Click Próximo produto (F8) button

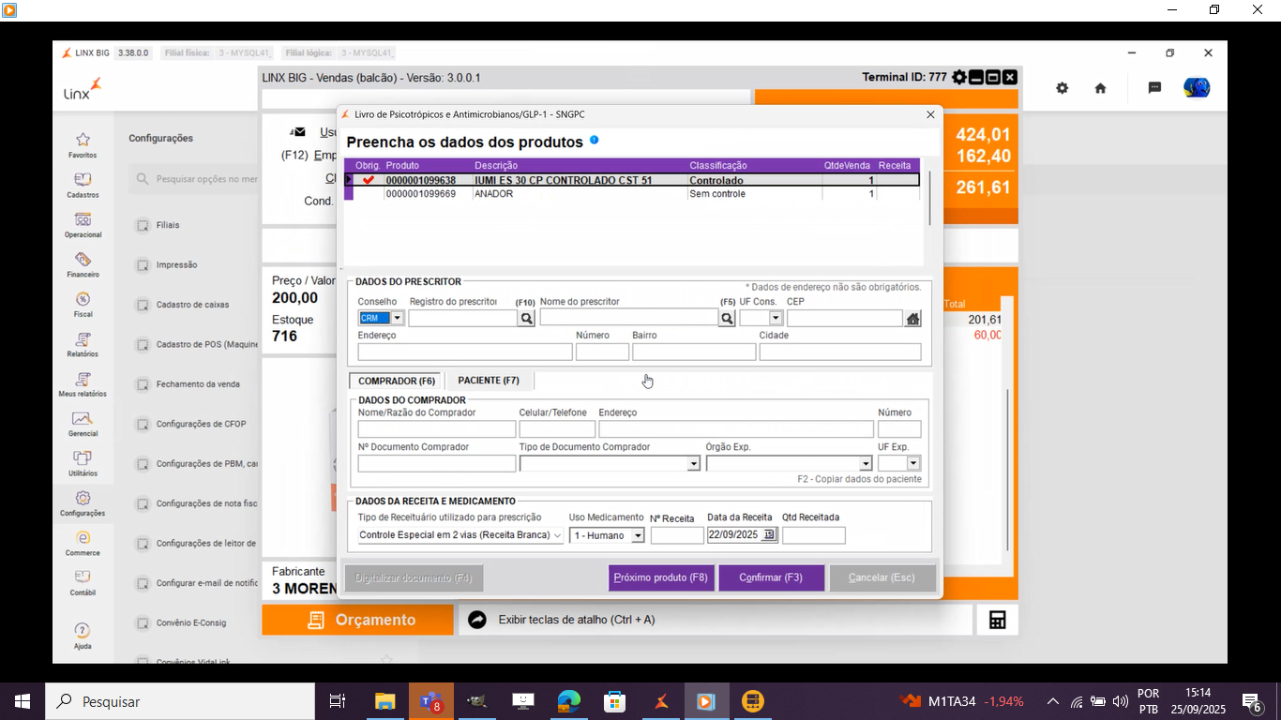(661, 577)
